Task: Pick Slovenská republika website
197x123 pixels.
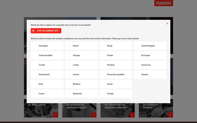Action: 115,75
